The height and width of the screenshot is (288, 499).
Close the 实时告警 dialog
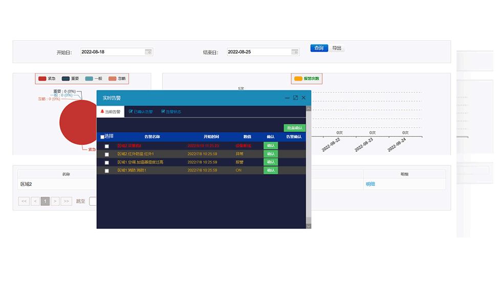click(x=303, y=98)
